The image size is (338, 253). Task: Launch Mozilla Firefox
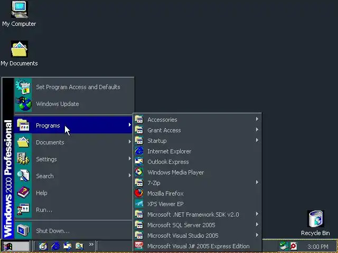tap(197, 193)
